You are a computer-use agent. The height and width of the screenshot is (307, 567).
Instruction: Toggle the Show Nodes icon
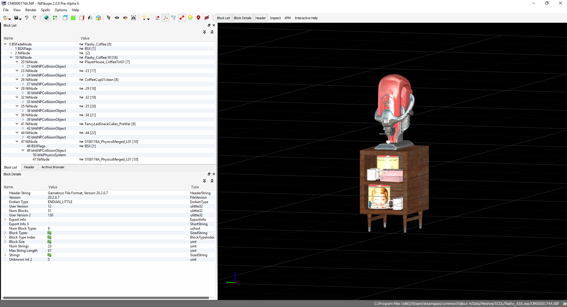(x=174, y=18)
